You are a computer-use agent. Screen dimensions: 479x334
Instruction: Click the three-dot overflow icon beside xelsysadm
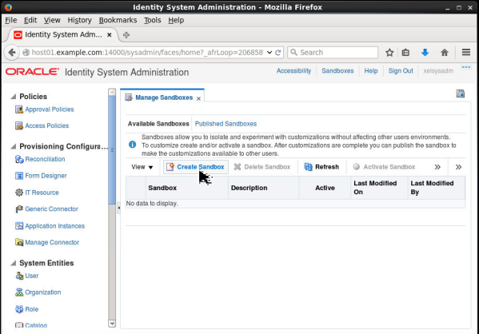coord(466,67)
